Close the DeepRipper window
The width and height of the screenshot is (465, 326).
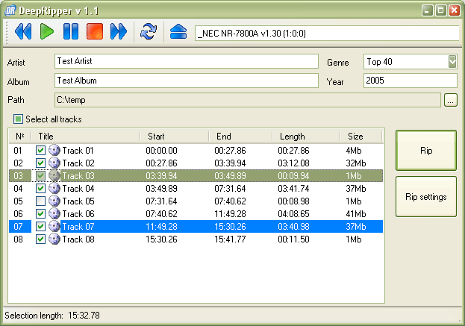[x=455, y=10]
